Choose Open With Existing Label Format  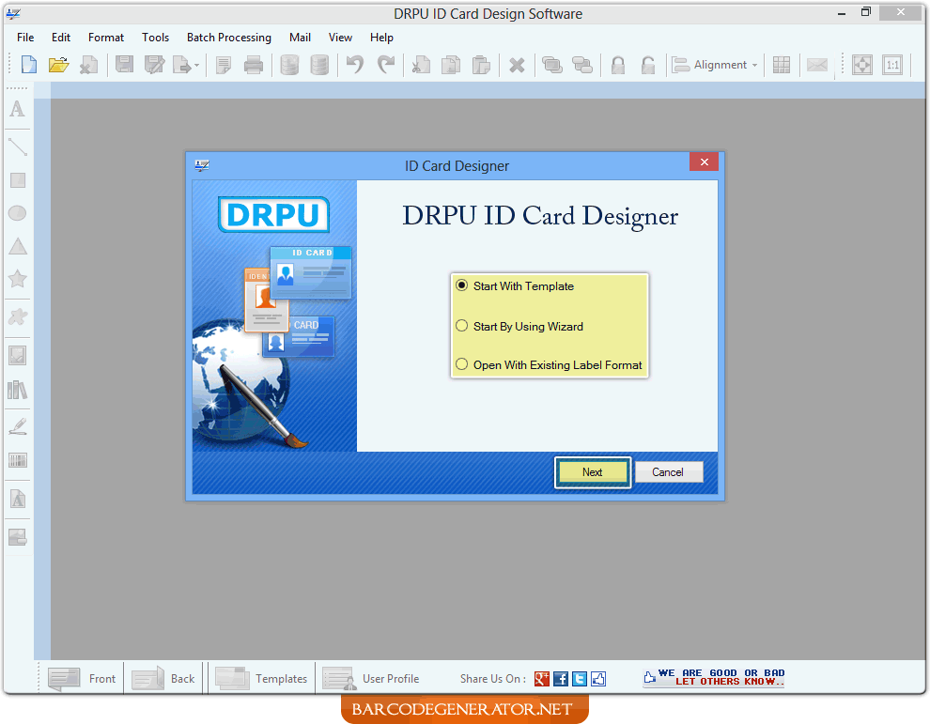tap(549, 364)
